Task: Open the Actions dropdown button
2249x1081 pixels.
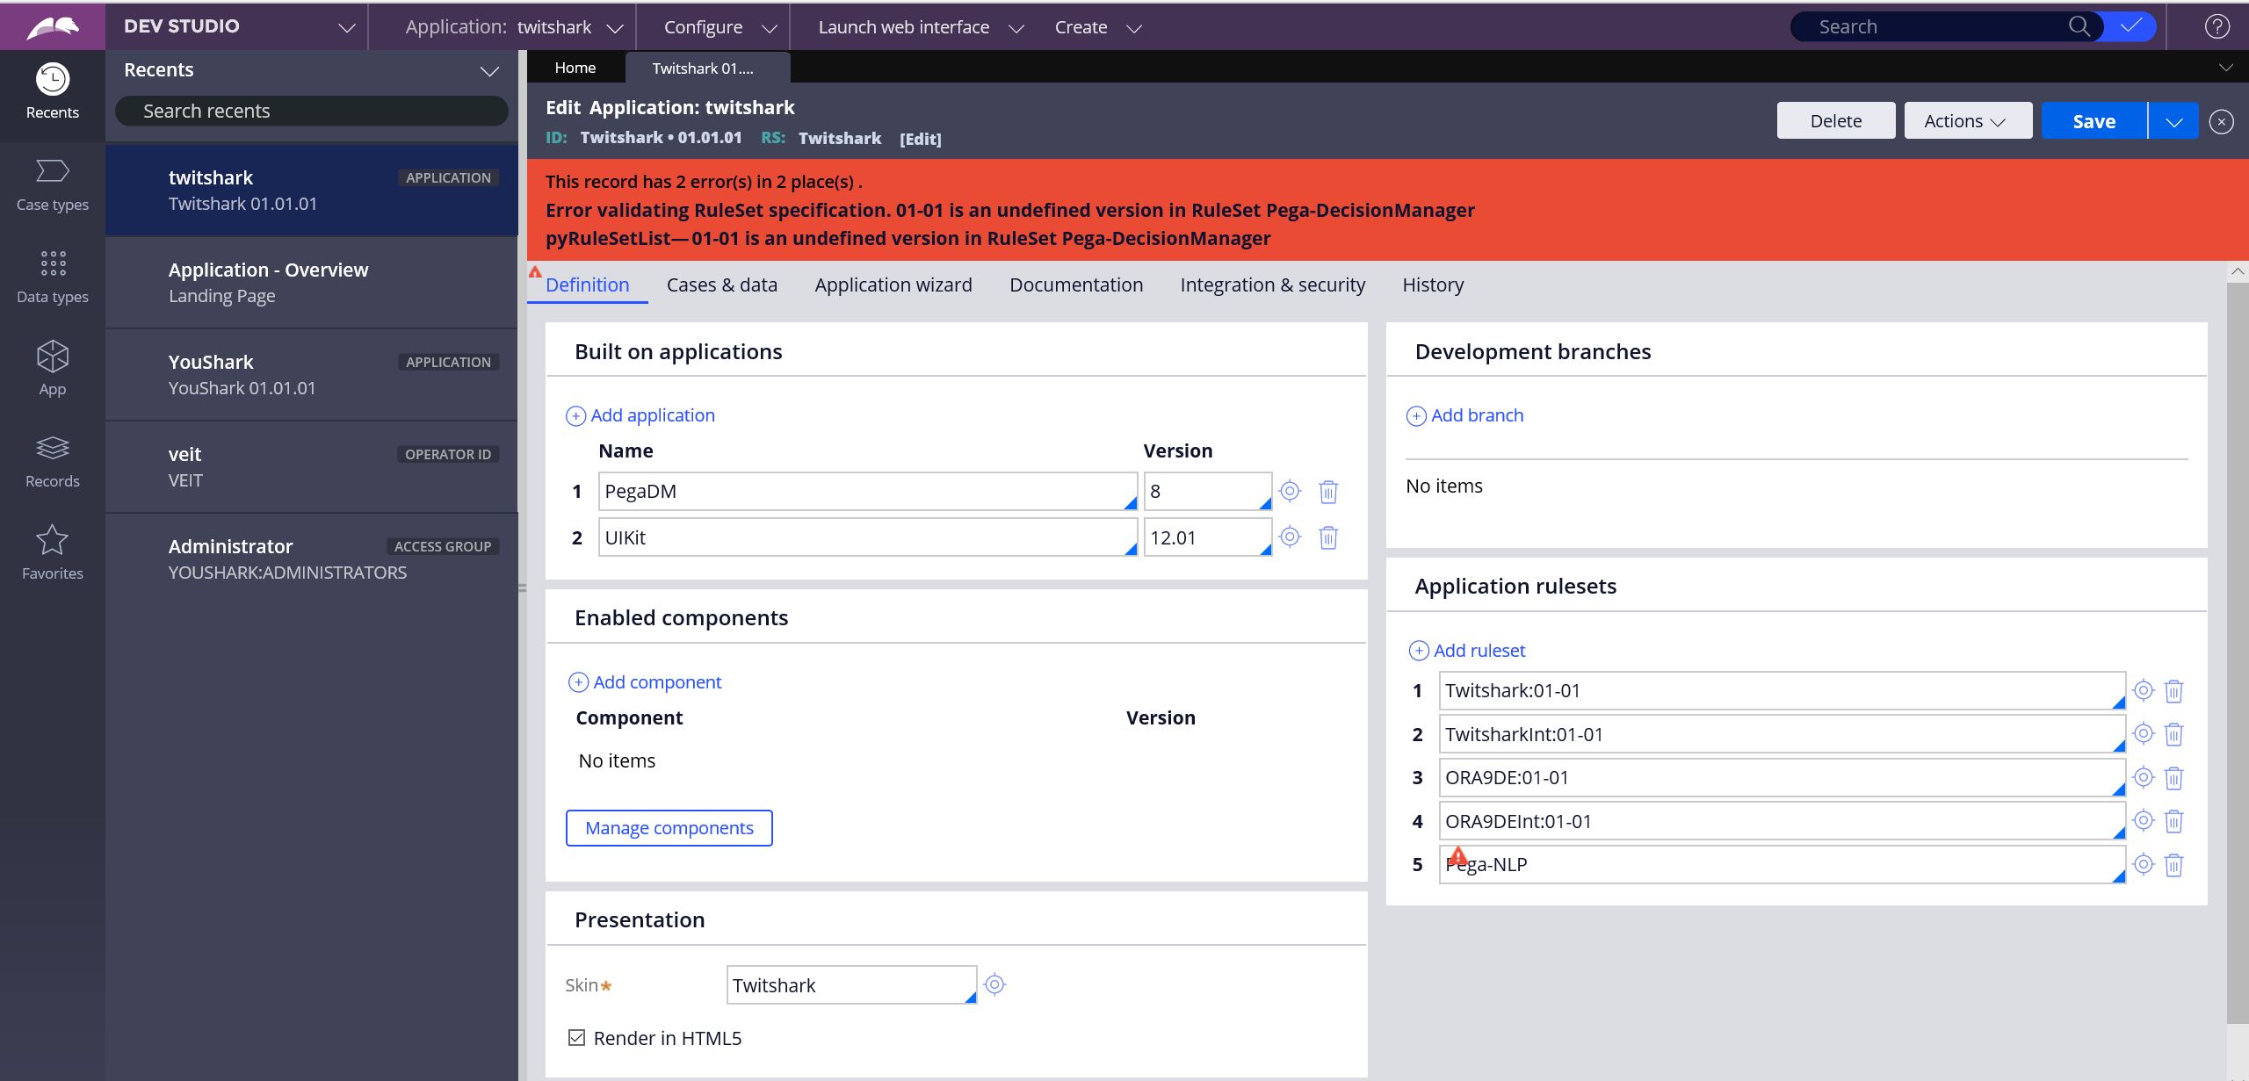Action: point(1967,120)
